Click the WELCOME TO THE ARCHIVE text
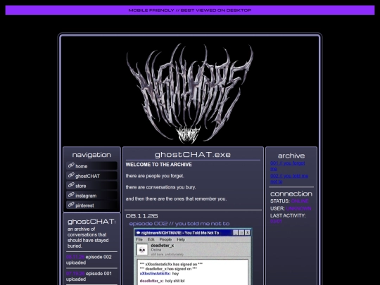Viewport: 380px width, 285px height. coord(159,165)
